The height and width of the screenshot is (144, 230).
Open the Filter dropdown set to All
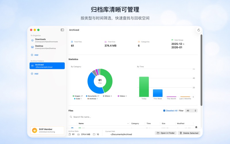pos(191,111)
